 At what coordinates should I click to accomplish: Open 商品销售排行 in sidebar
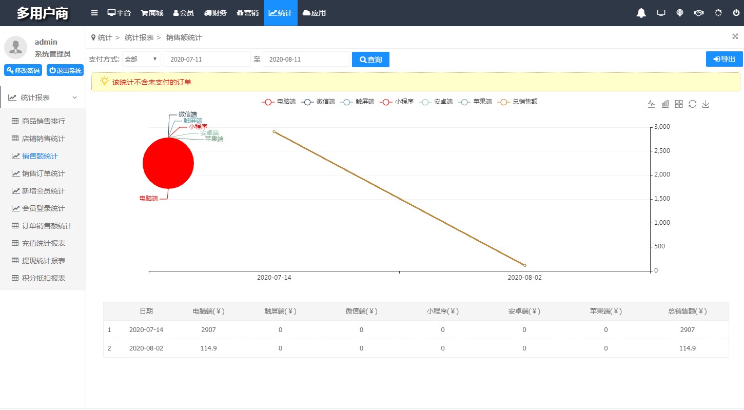point(43,121)
